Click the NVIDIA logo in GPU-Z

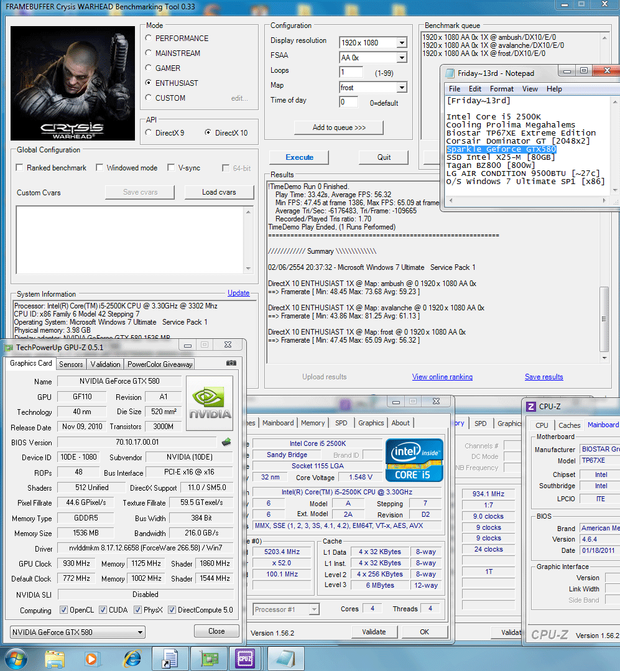[210, 403]
